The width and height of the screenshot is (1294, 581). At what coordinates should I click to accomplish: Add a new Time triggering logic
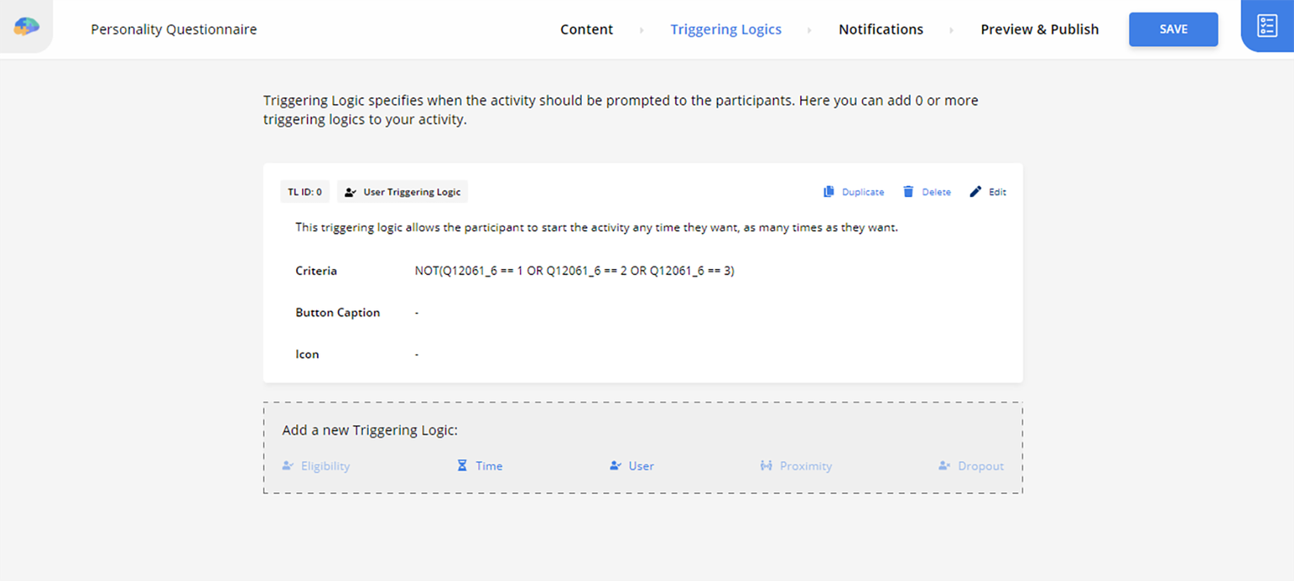click(488, 466)
